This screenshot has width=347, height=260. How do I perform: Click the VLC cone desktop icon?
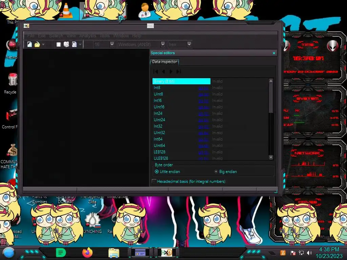click(x=66, y=10)
